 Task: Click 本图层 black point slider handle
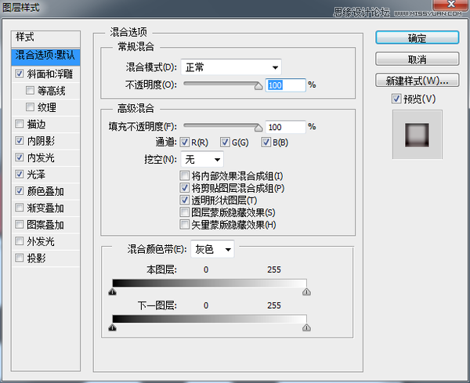pos(112,291)
